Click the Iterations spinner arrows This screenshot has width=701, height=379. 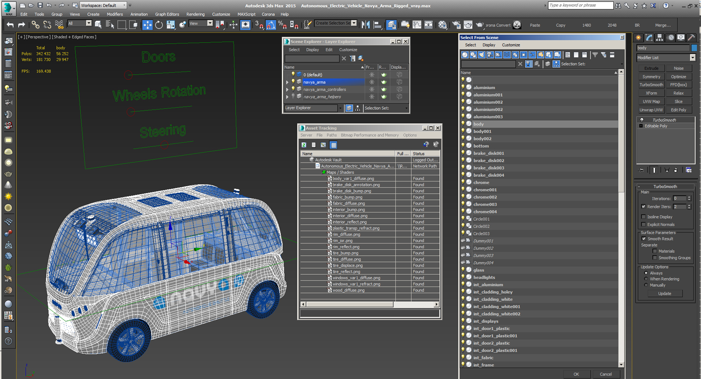pyautogui.click(x=689, y=199)
